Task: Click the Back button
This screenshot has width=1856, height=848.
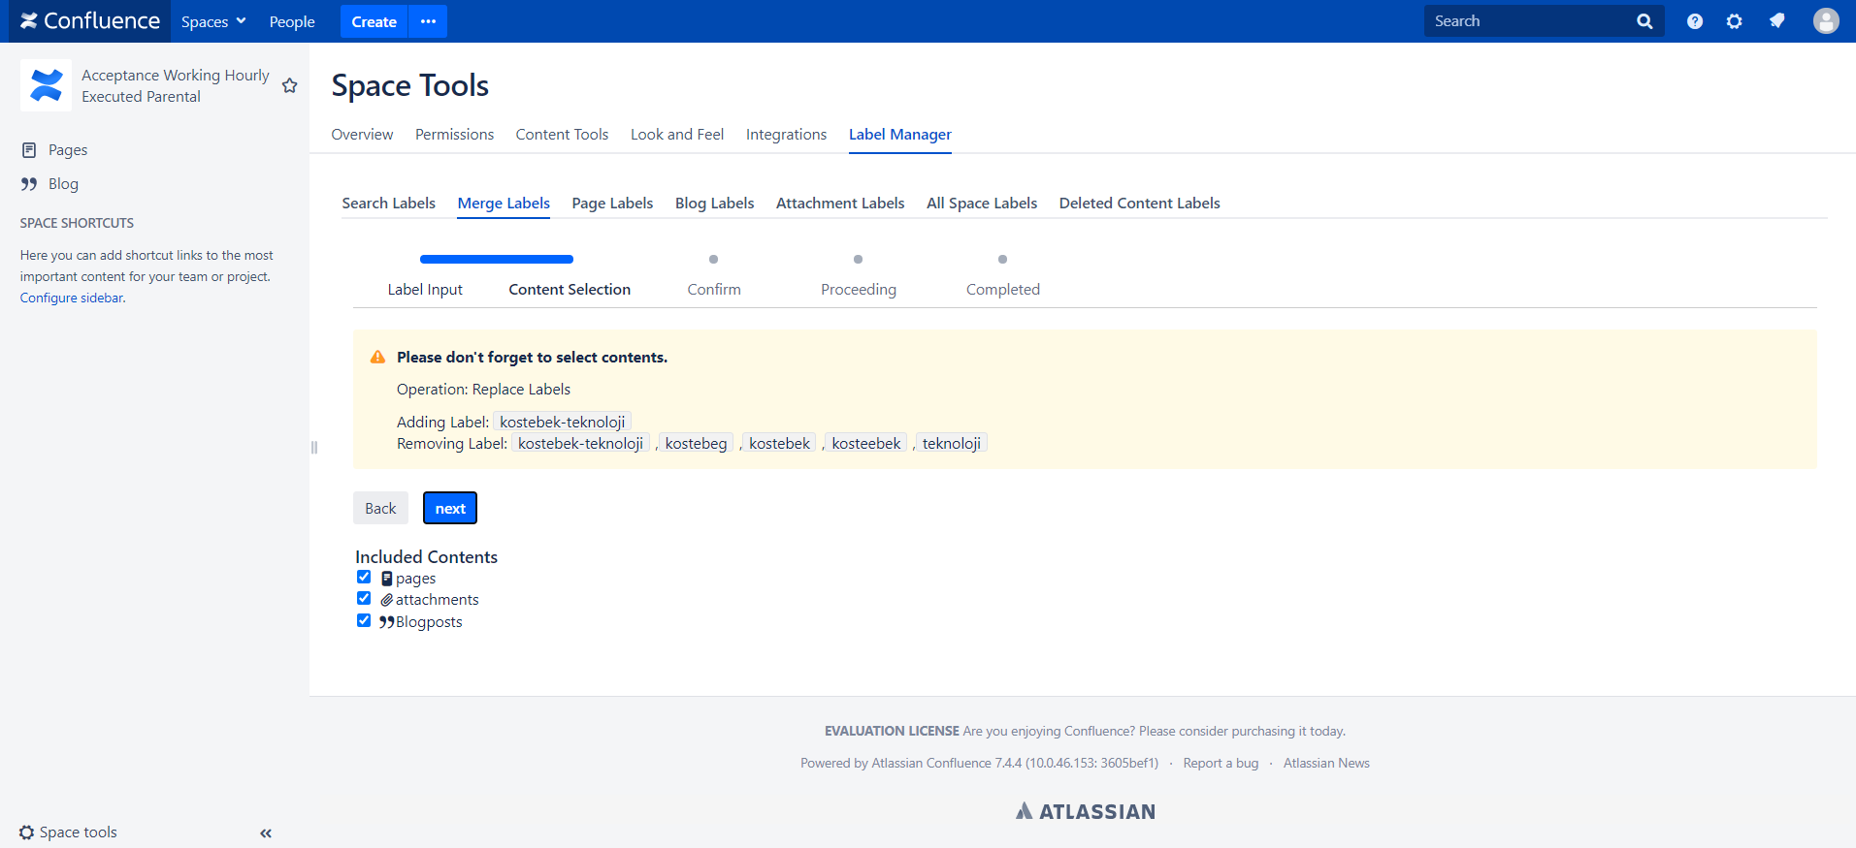Action: click(x=380, y=509)
